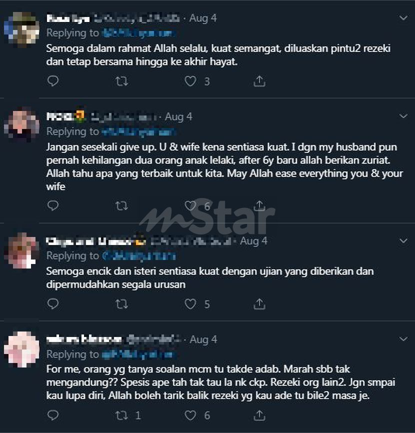415x433 pixels.
Task: Retweet the 'For me, orang yg tanya' tweet
Action: (121, 415)
